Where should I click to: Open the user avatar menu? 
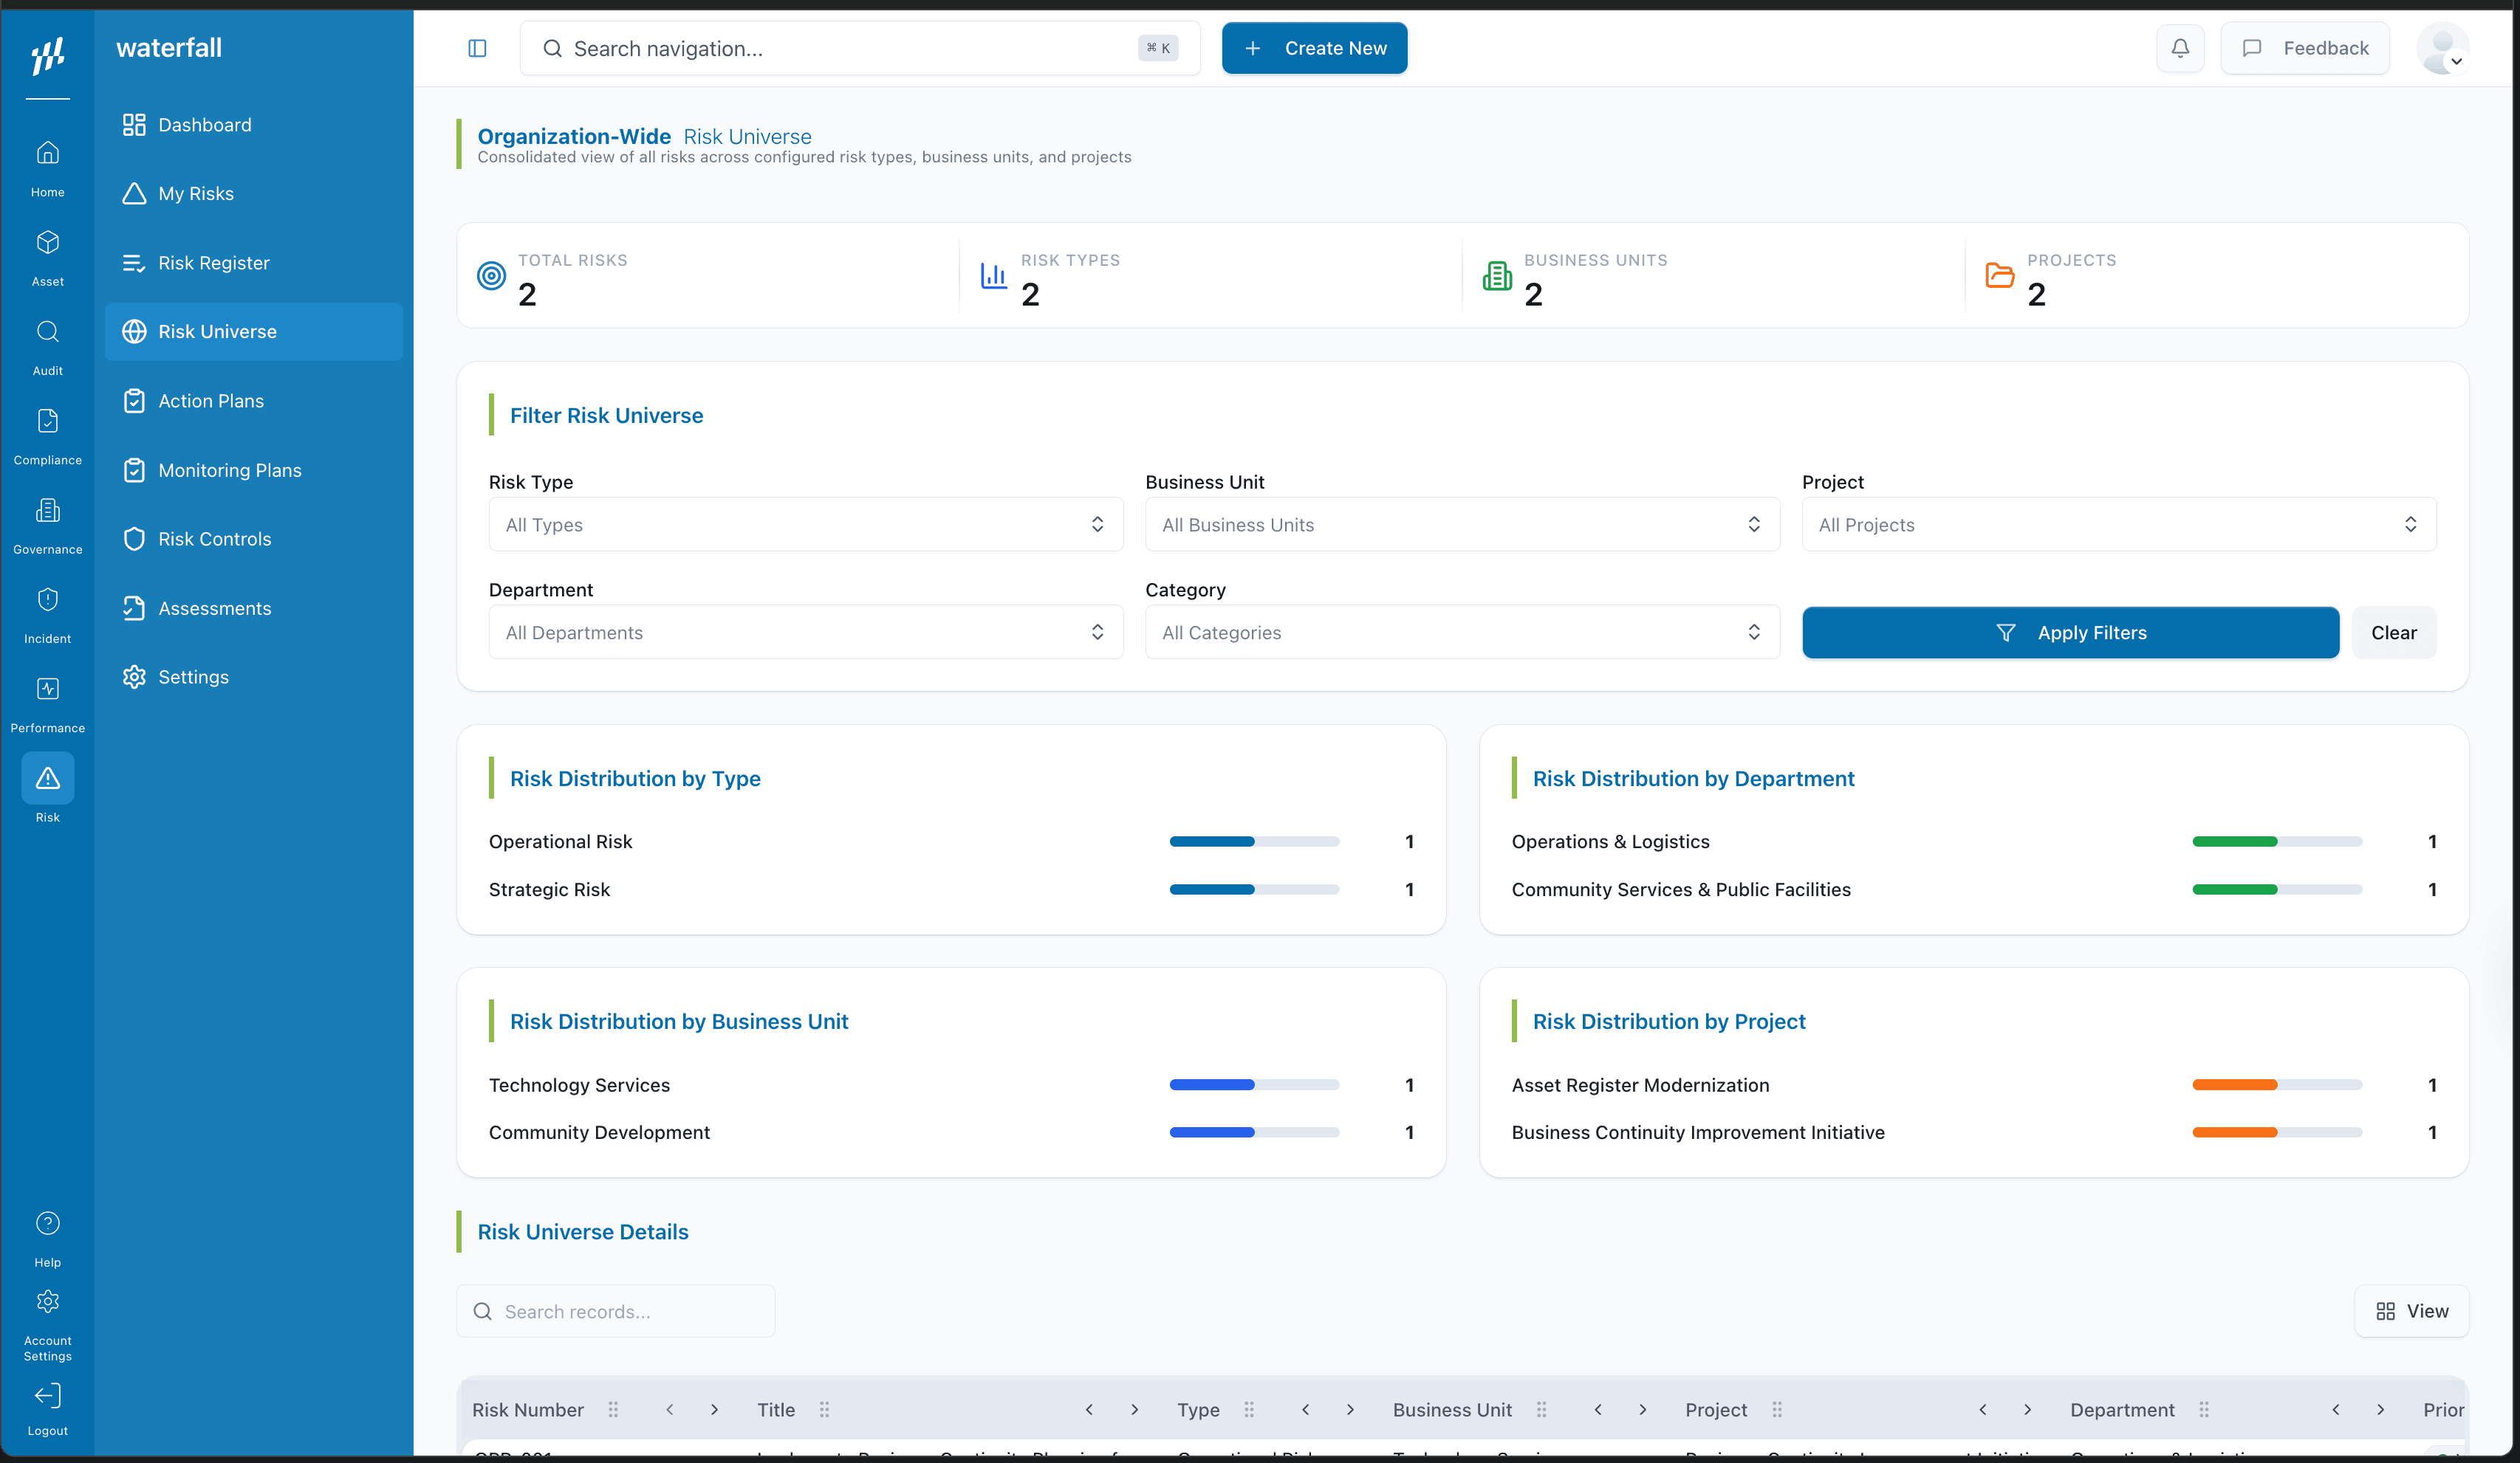pos(2443,48)
